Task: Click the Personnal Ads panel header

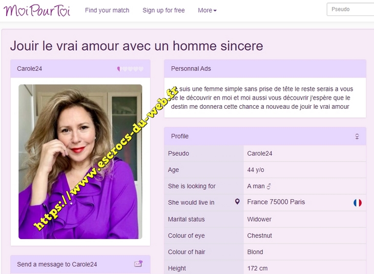Action: coord(265,69)
